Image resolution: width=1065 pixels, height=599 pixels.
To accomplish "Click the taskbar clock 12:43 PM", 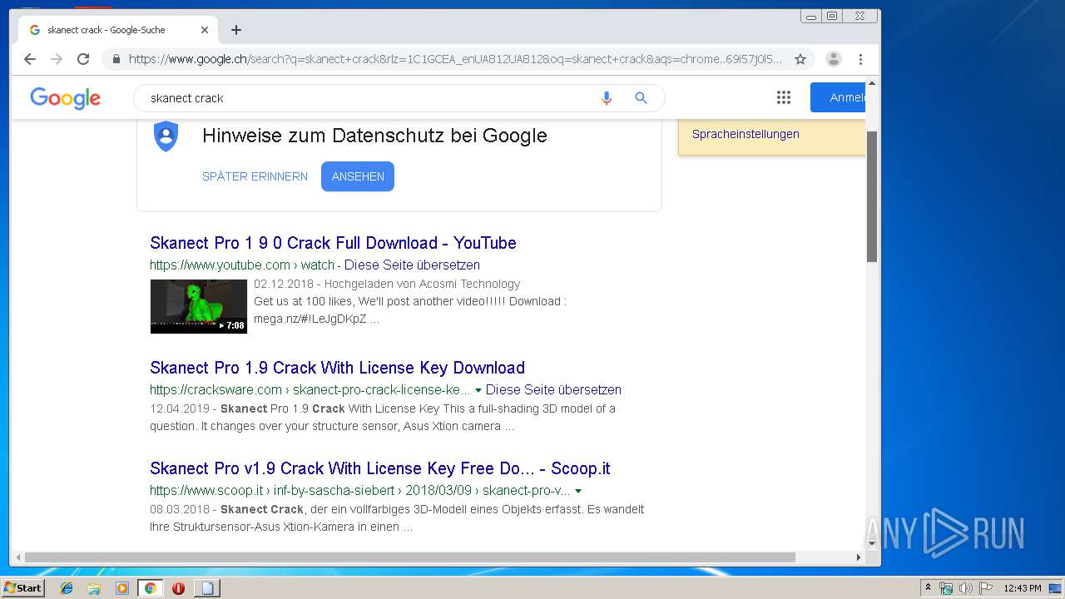I will click(1023, 588).
